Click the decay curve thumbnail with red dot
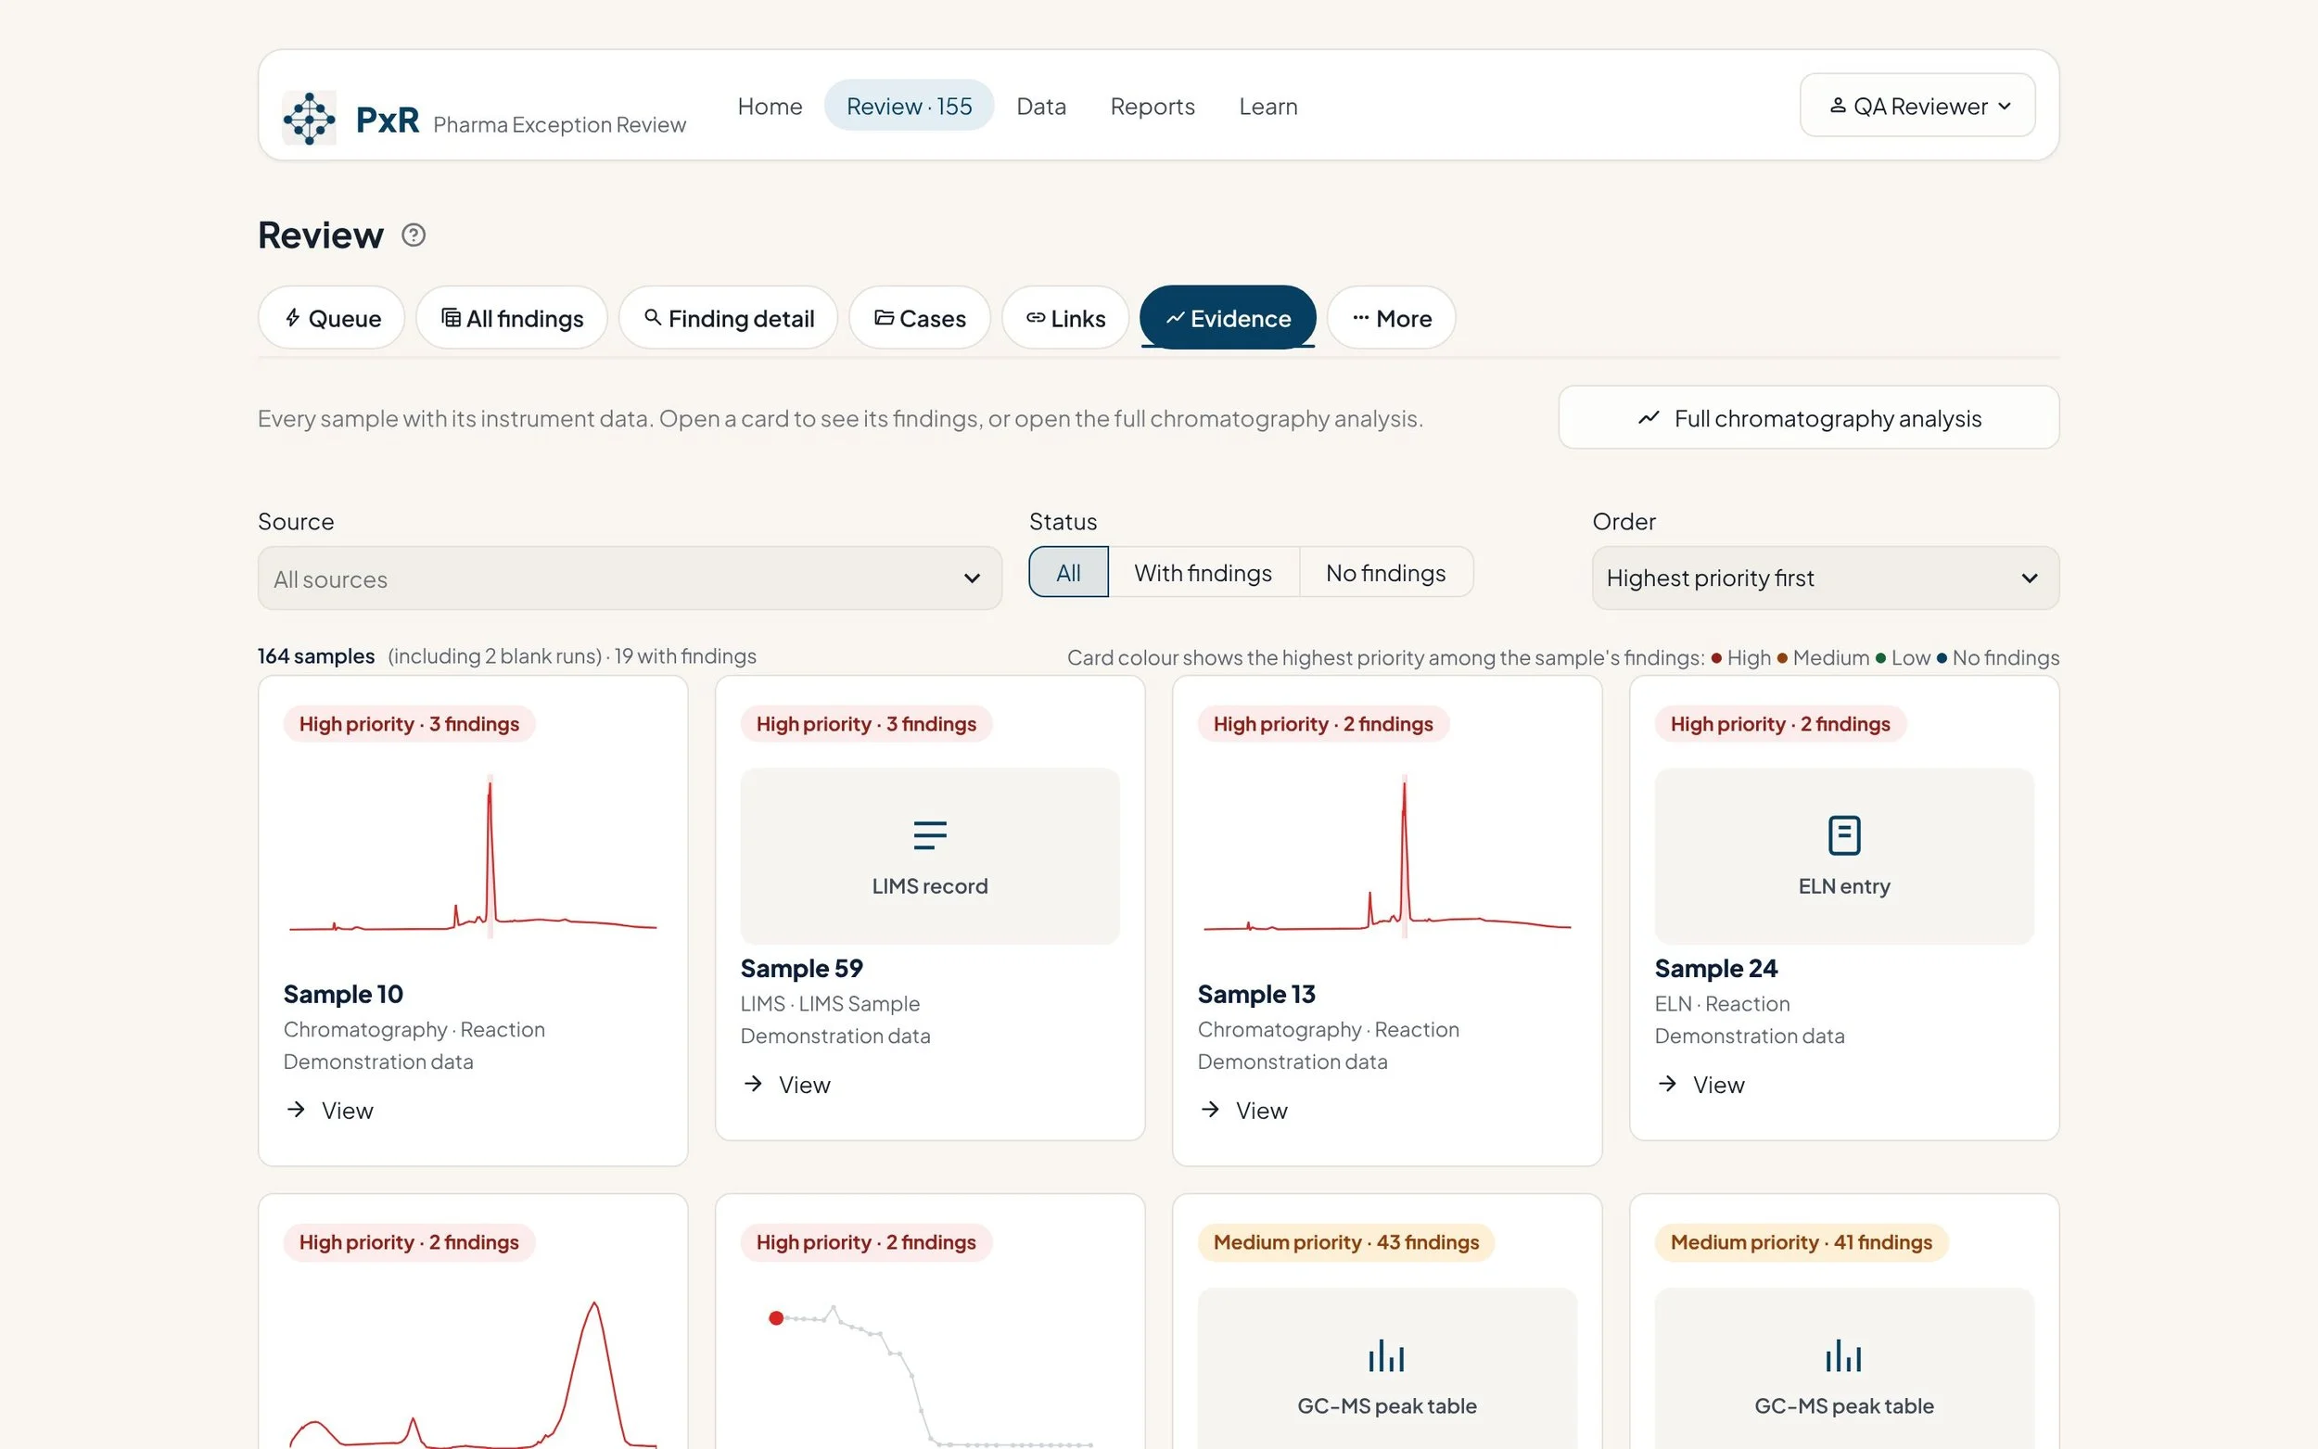 click(929, 1368)
